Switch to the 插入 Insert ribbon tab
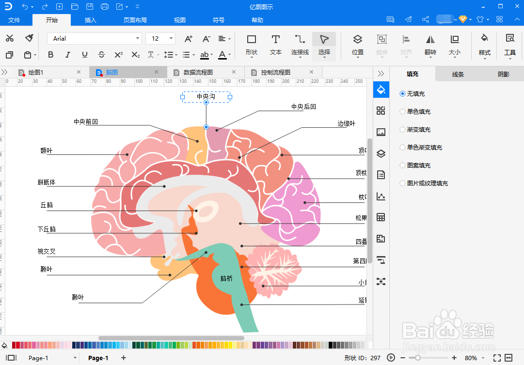 coord(90,20)
